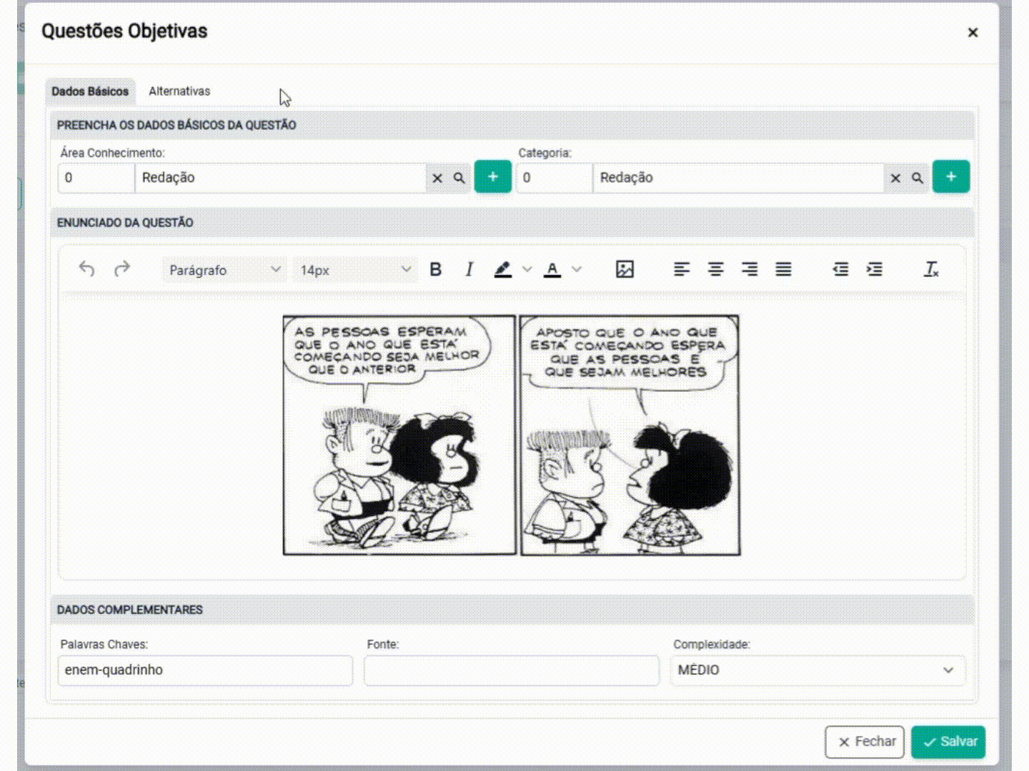The height and width of the screenshot is (771, 1029).
Task: Decrease the paragraph indent
Action: [x=840, y=269]
